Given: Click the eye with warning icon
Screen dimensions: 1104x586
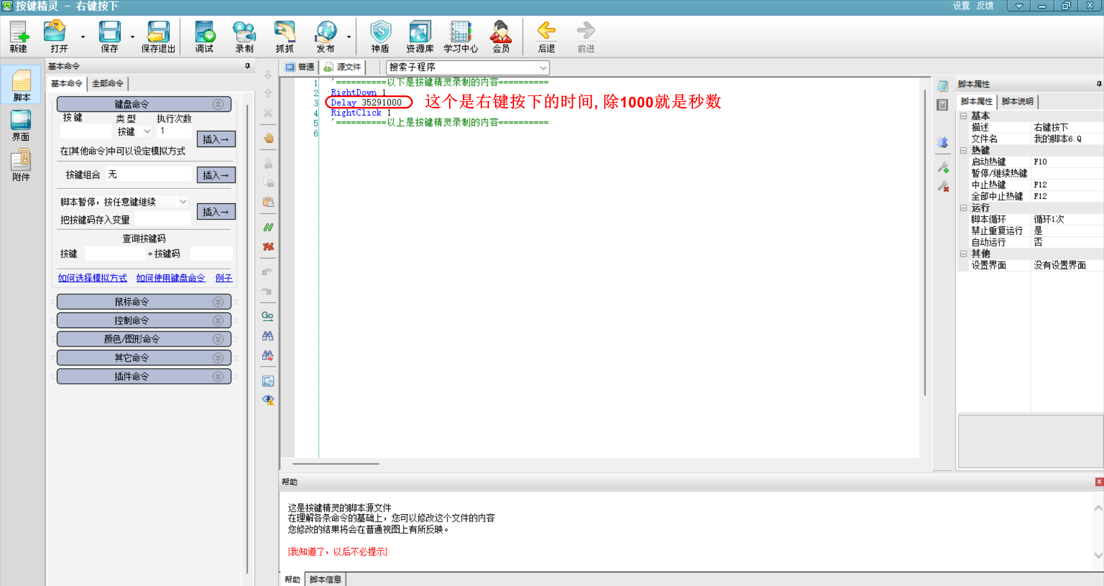Looking at the screenshot, I should (268, 400).
